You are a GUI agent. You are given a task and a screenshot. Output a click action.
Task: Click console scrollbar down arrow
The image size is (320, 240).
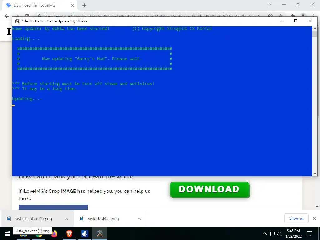click(315, 173)
